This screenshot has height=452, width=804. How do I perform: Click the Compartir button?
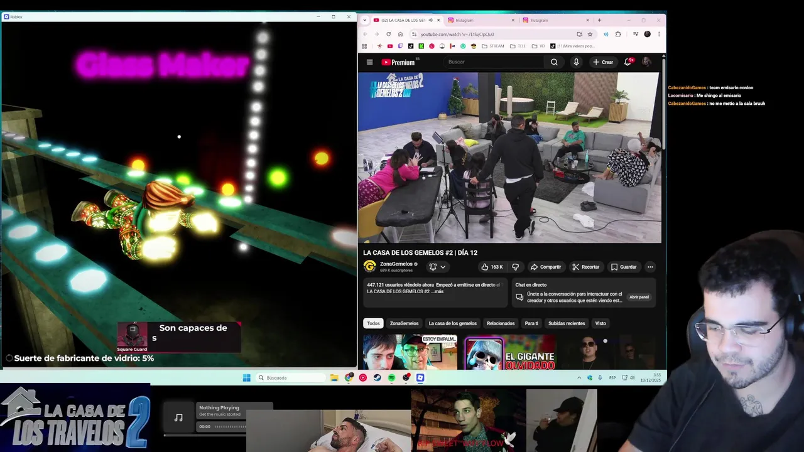tap(546, 267)
